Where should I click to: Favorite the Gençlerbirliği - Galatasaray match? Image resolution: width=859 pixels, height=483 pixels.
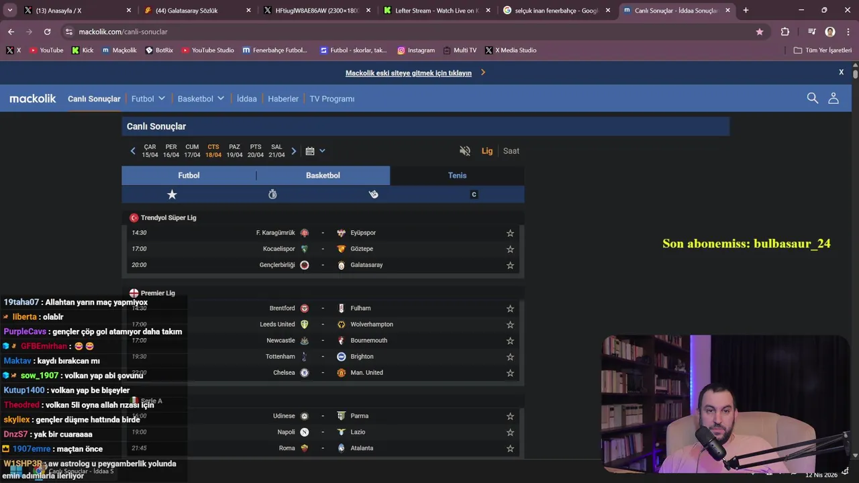[510, 265]
